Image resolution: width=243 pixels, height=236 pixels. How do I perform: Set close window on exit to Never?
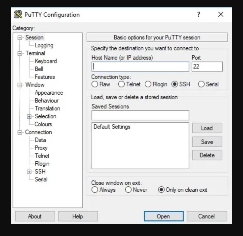[x=128, y=190]
